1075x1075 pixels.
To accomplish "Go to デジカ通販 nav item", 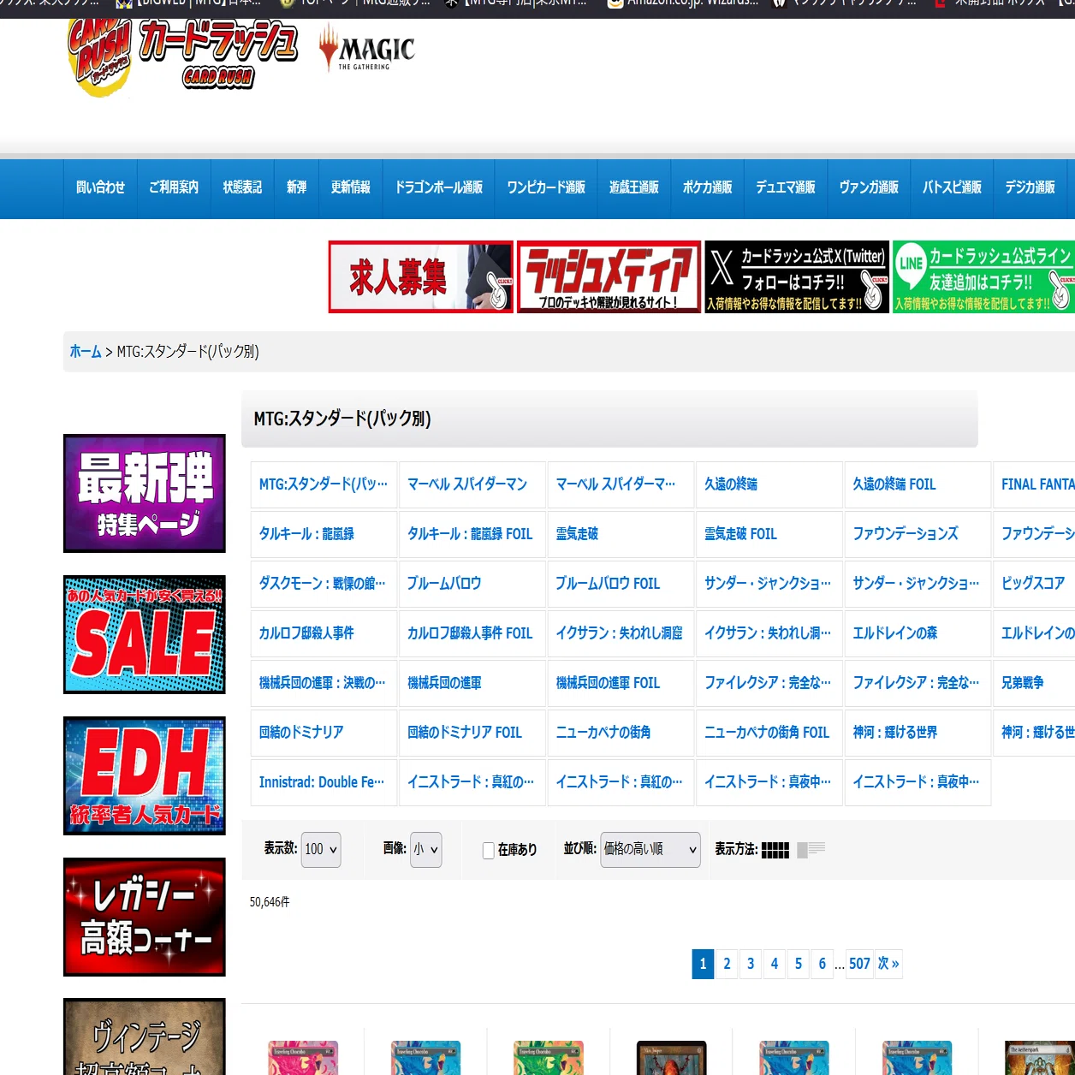I will (1030, 187).
